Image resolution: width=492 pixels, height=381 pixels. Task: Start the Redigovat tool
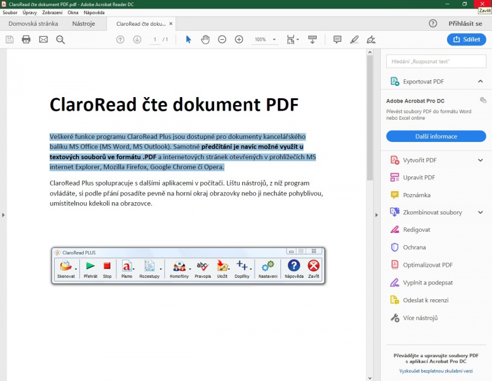click(417, 230)
